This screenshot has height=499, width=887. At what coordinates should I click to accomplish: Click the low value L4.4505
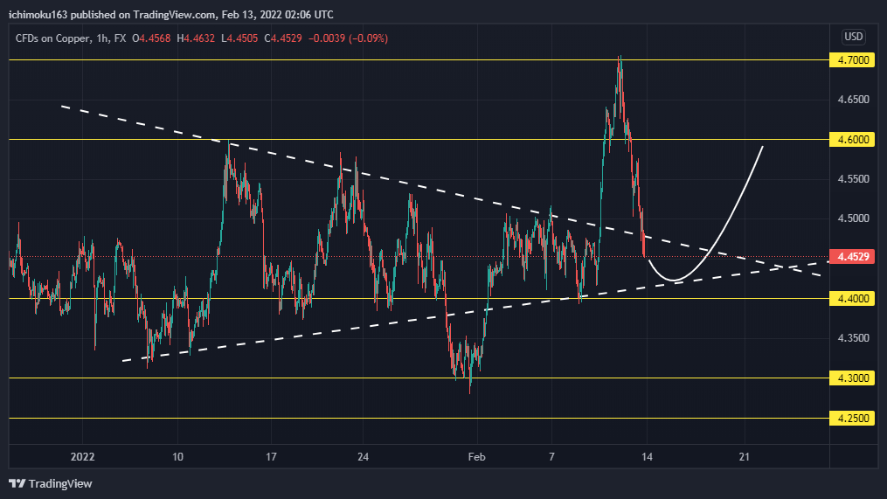[x=239, y=38]
